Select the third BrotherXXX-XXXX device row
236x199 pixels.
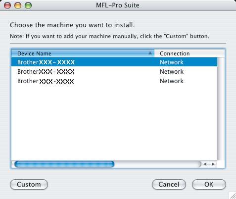(114, 81)
